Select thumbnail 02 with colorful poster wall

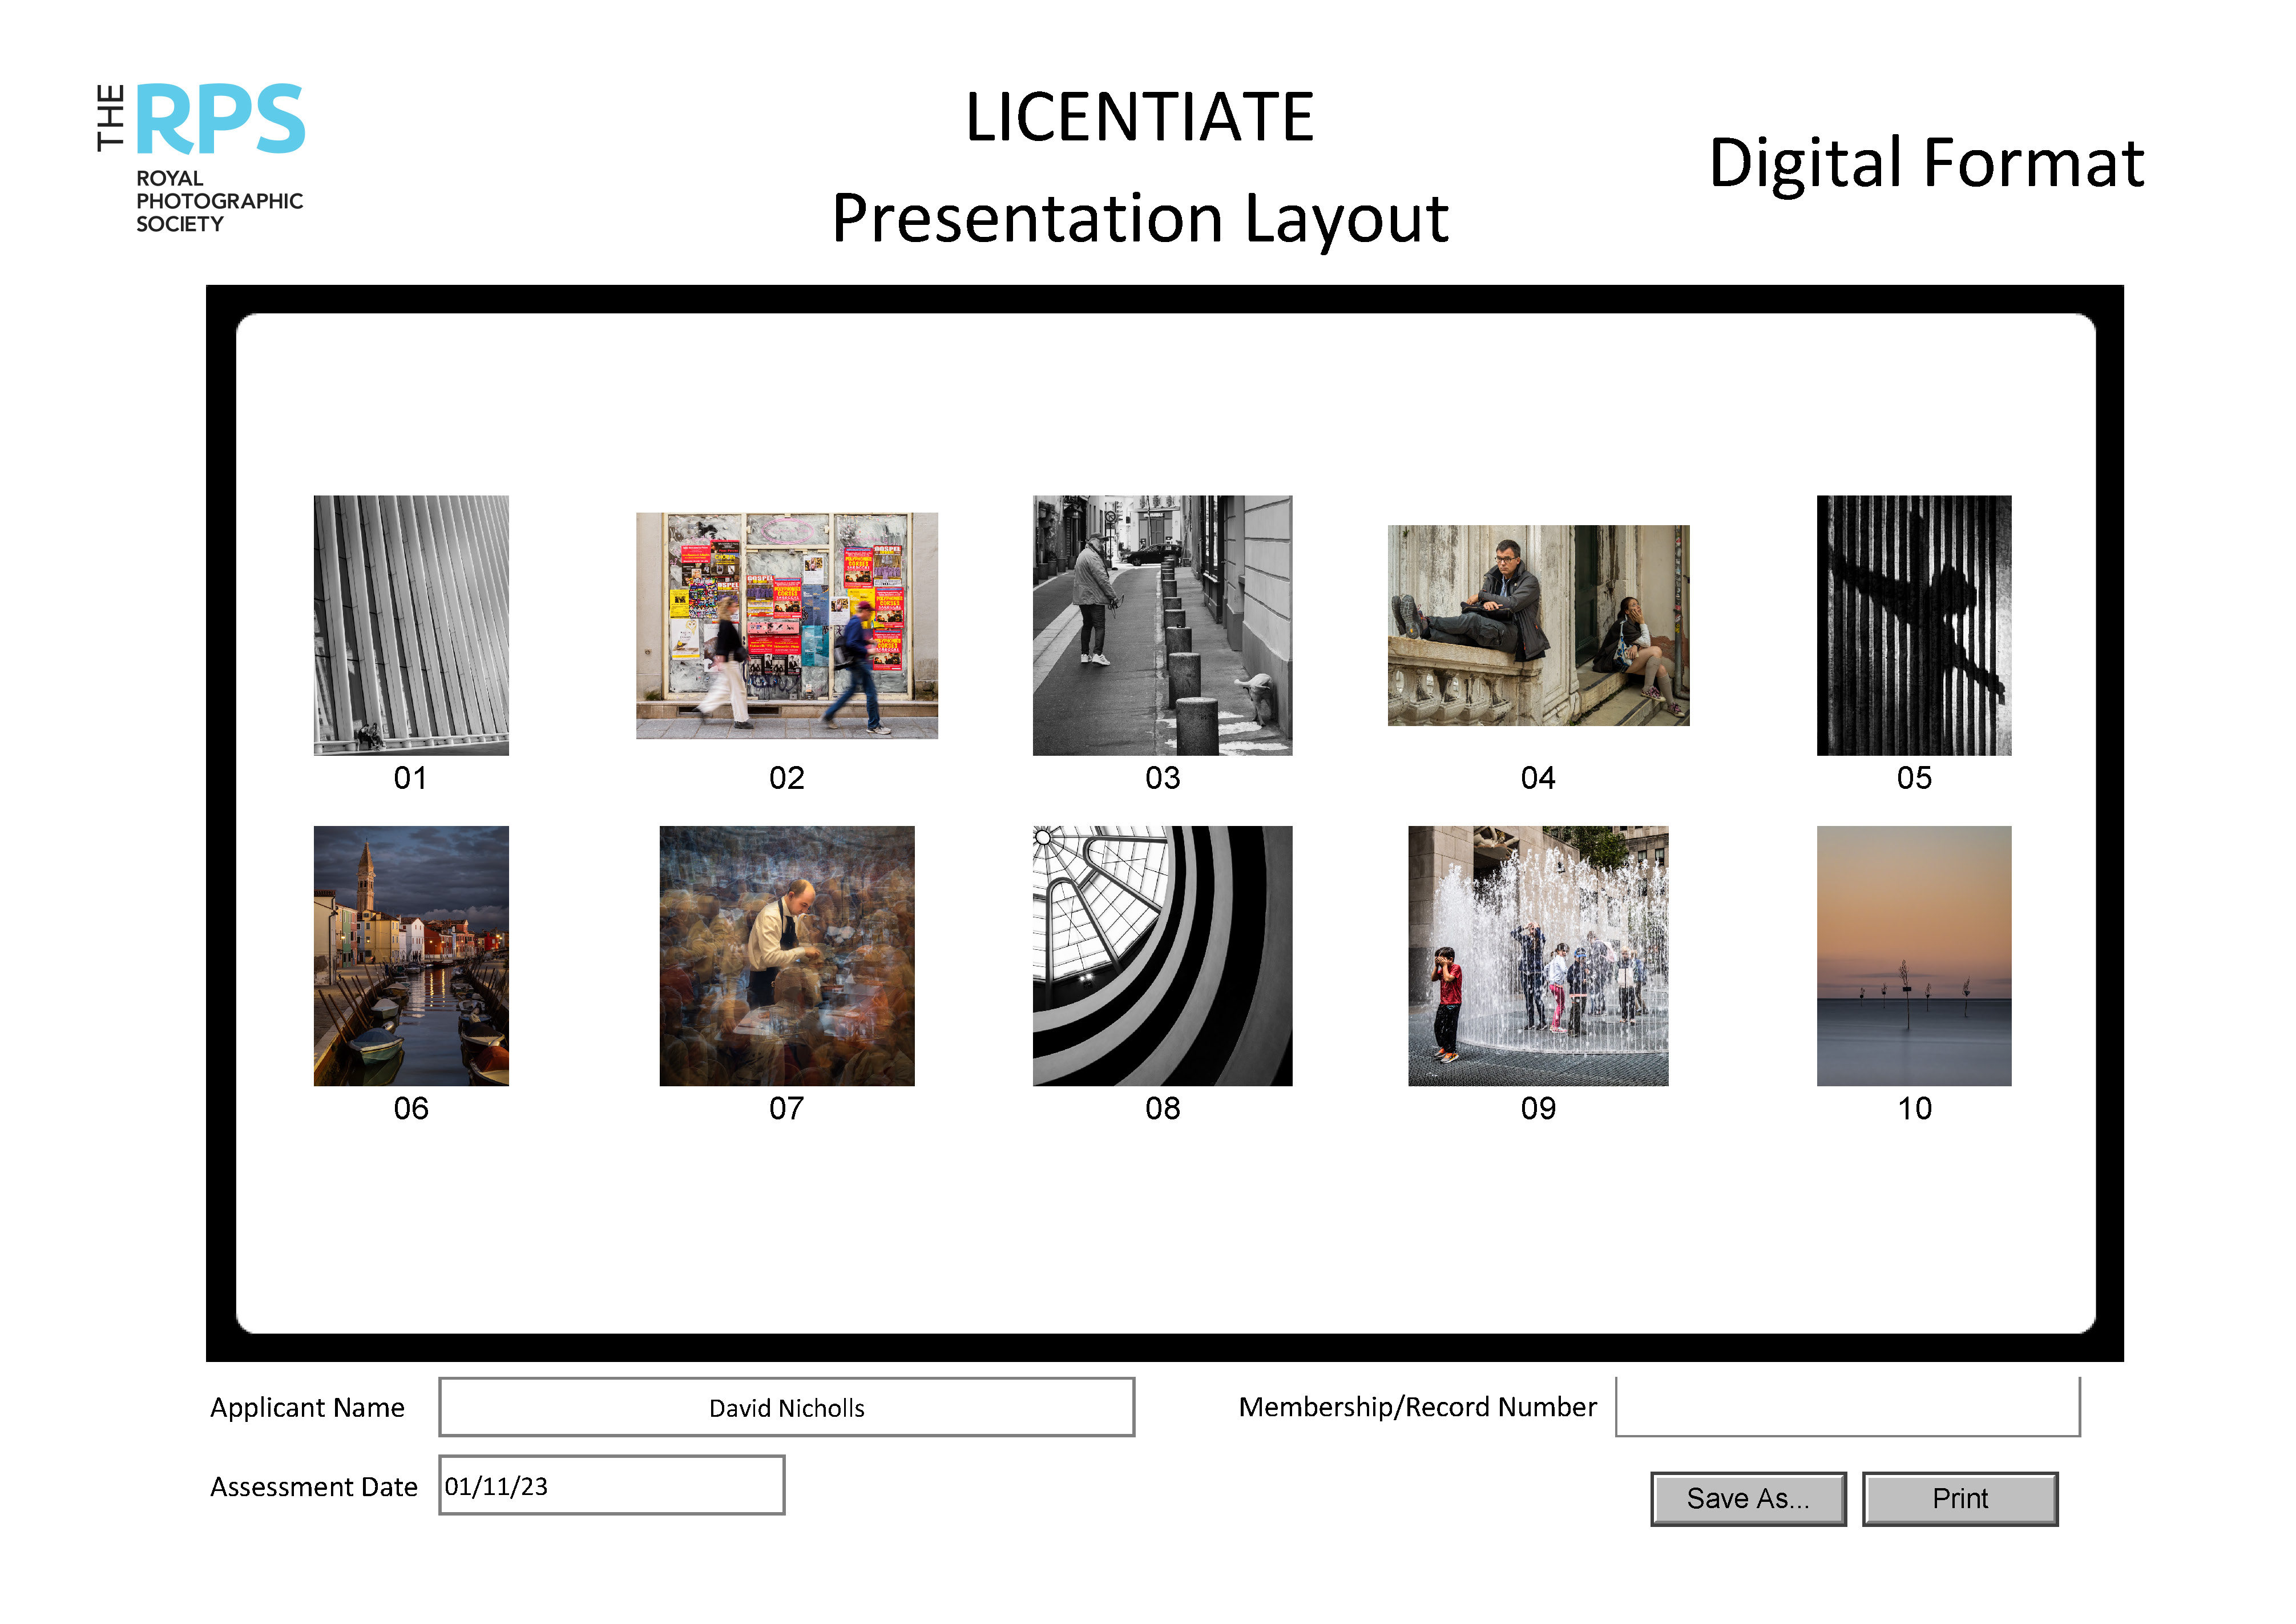point(787,625)
